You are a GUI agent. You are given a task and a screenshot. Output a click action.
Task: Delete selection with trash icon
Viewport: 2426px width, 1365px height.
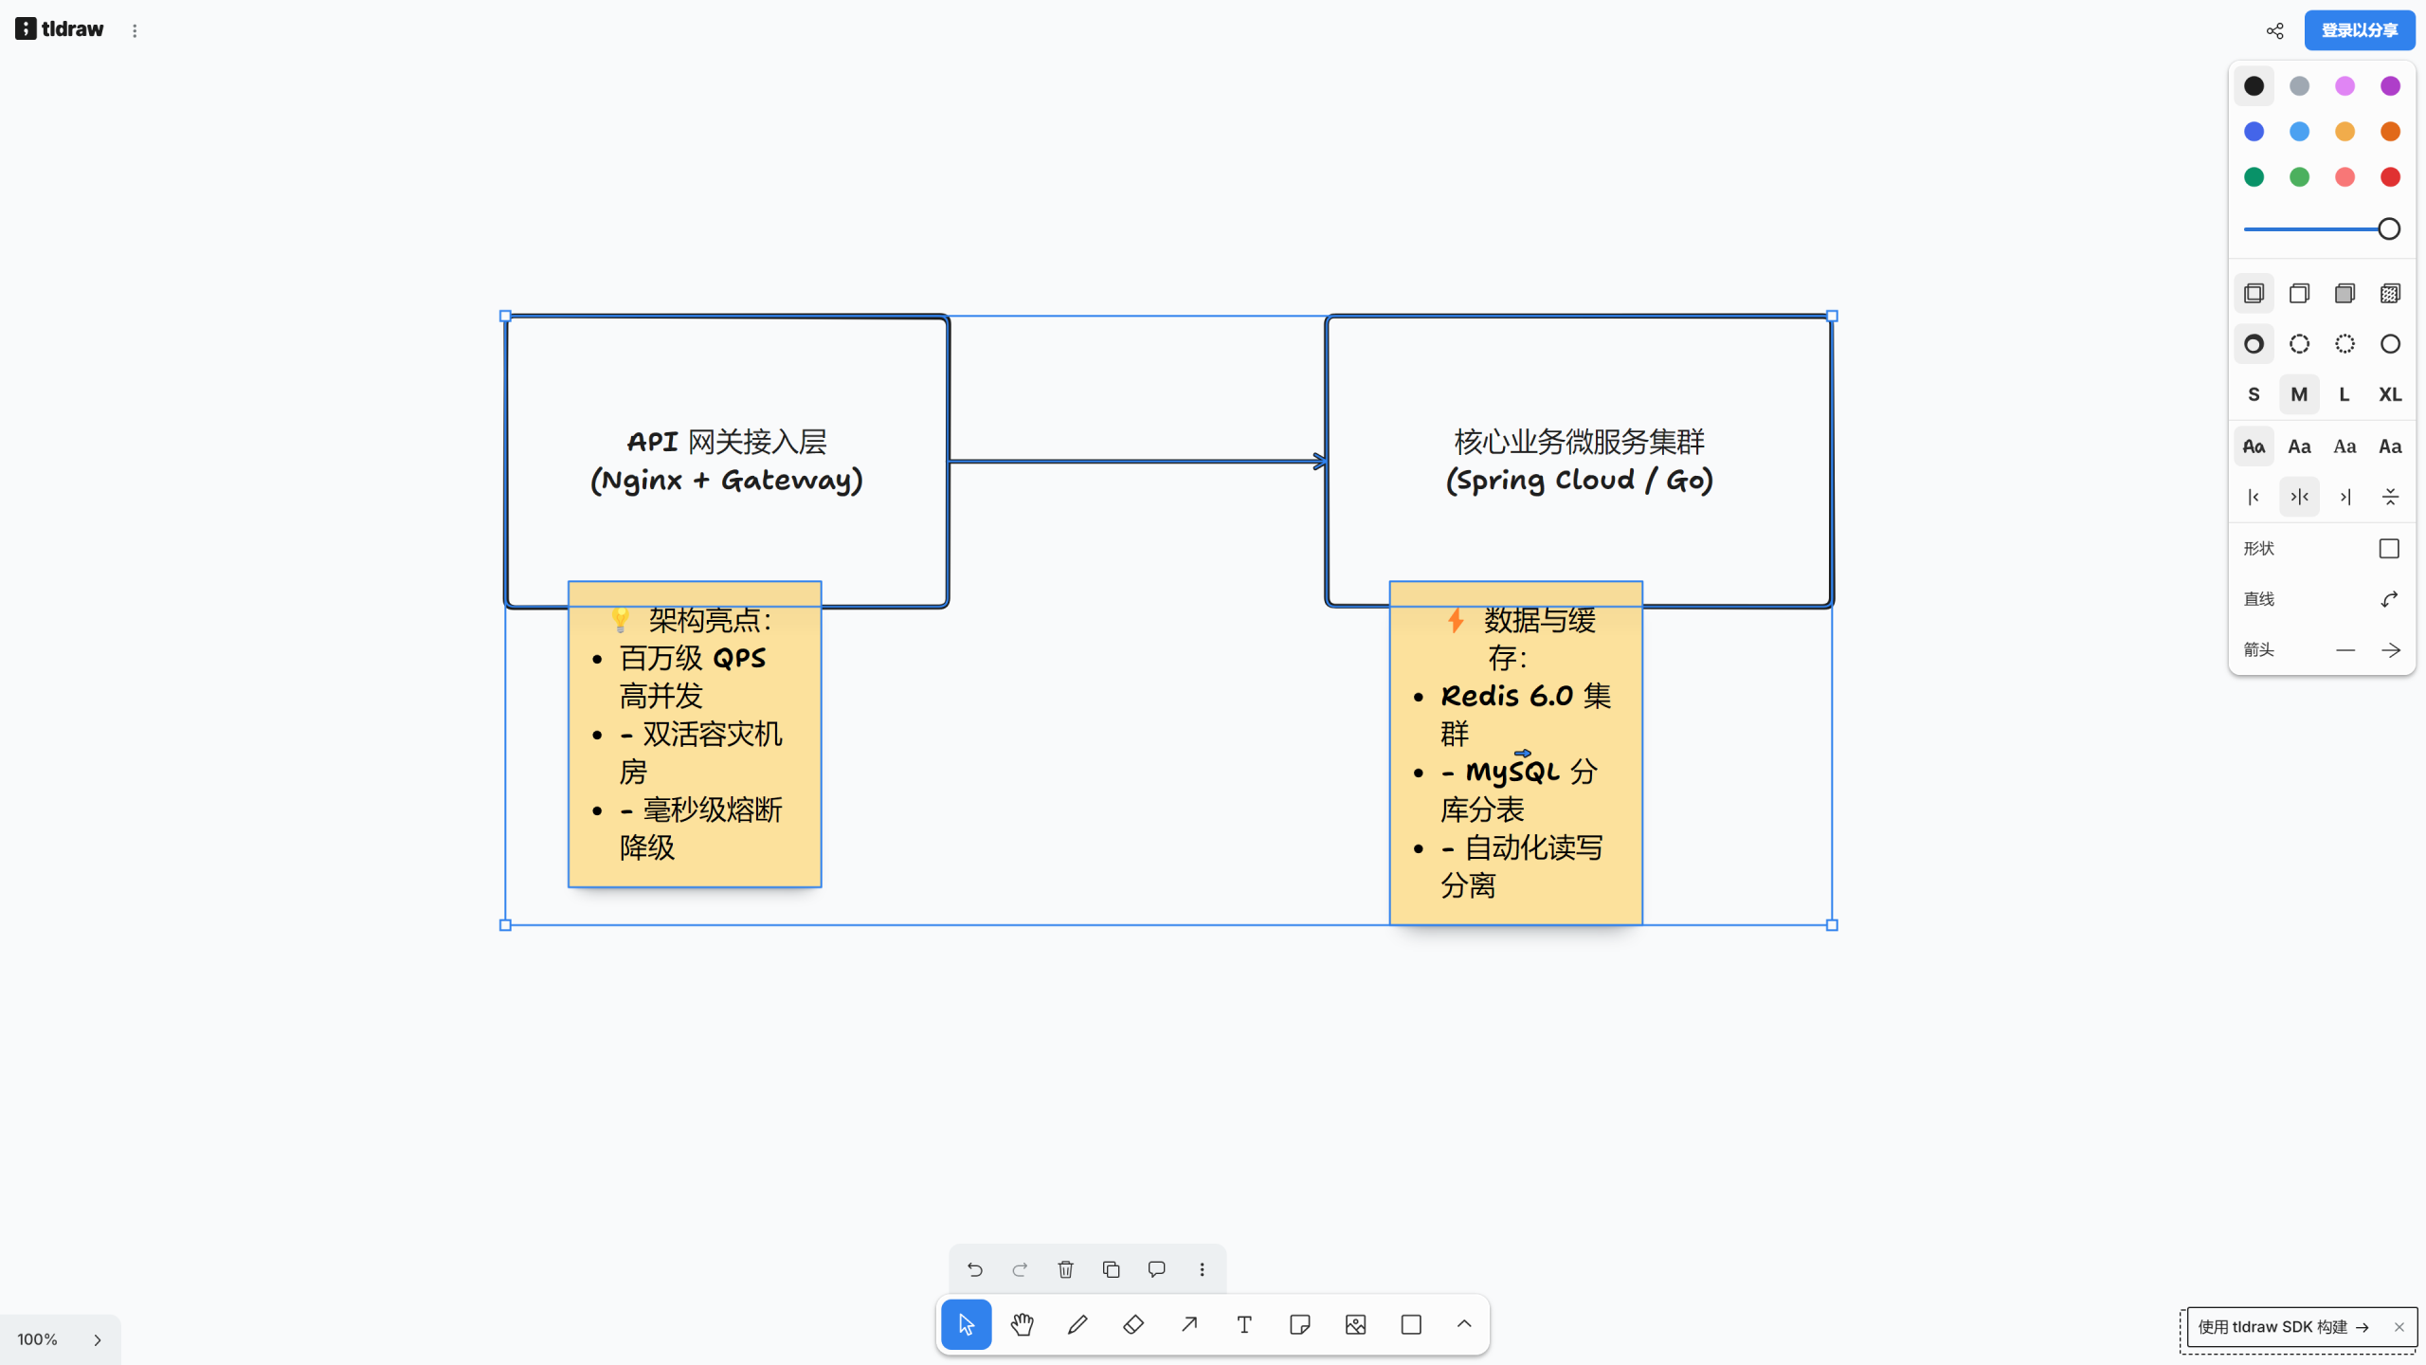[1065, 1269]
